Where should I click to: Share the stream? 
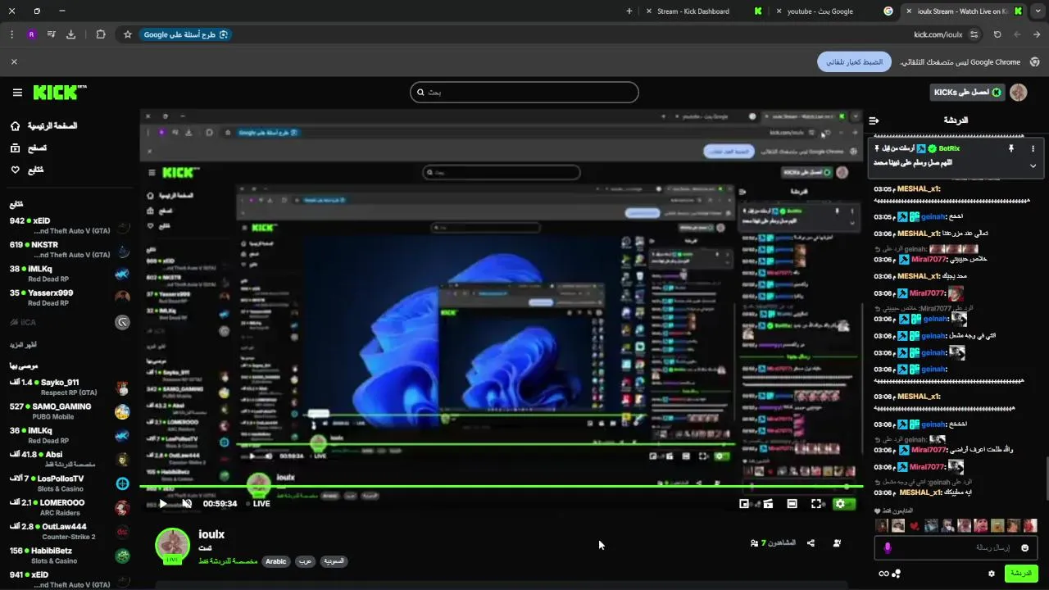[811, 543]
